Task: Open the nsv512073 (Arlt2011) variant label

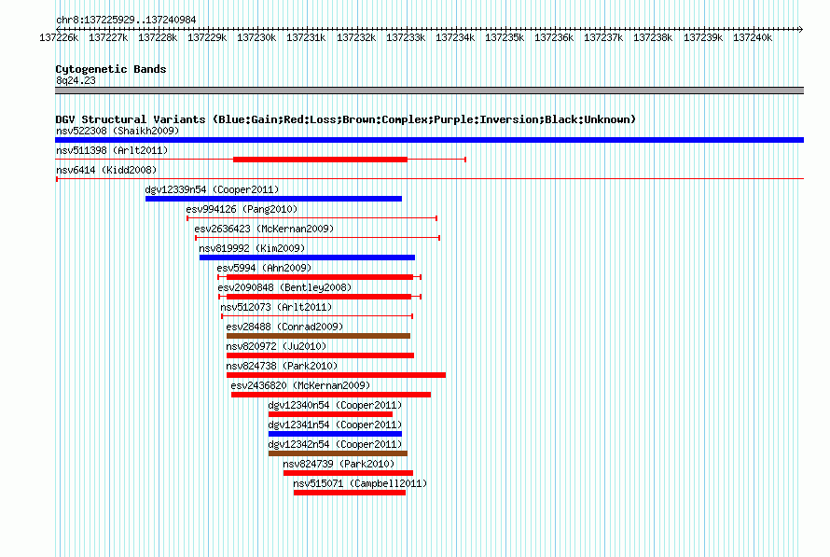Action: [x=276, y=307]
